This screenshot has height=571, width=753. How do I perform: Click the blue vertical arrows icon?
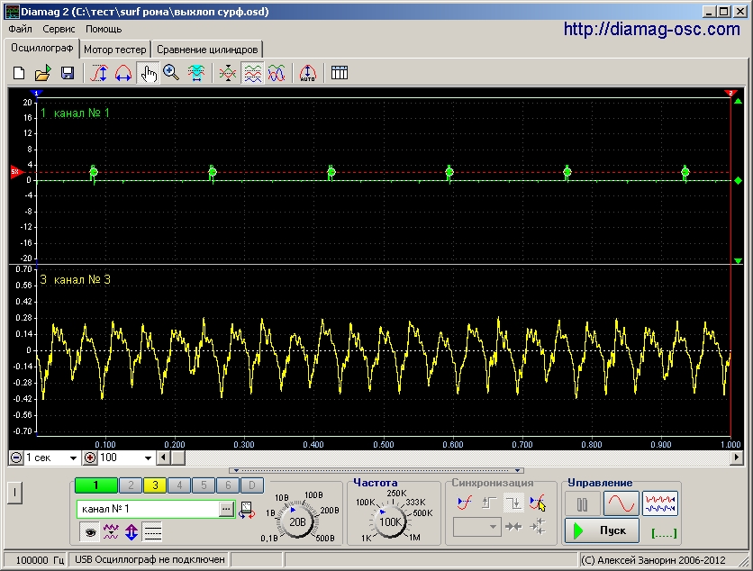[x=132, y=532]
